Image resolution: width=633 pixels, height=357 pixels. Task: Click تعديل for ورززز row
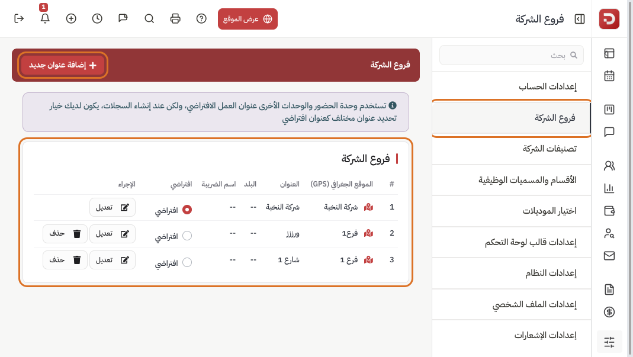[113, 233]
